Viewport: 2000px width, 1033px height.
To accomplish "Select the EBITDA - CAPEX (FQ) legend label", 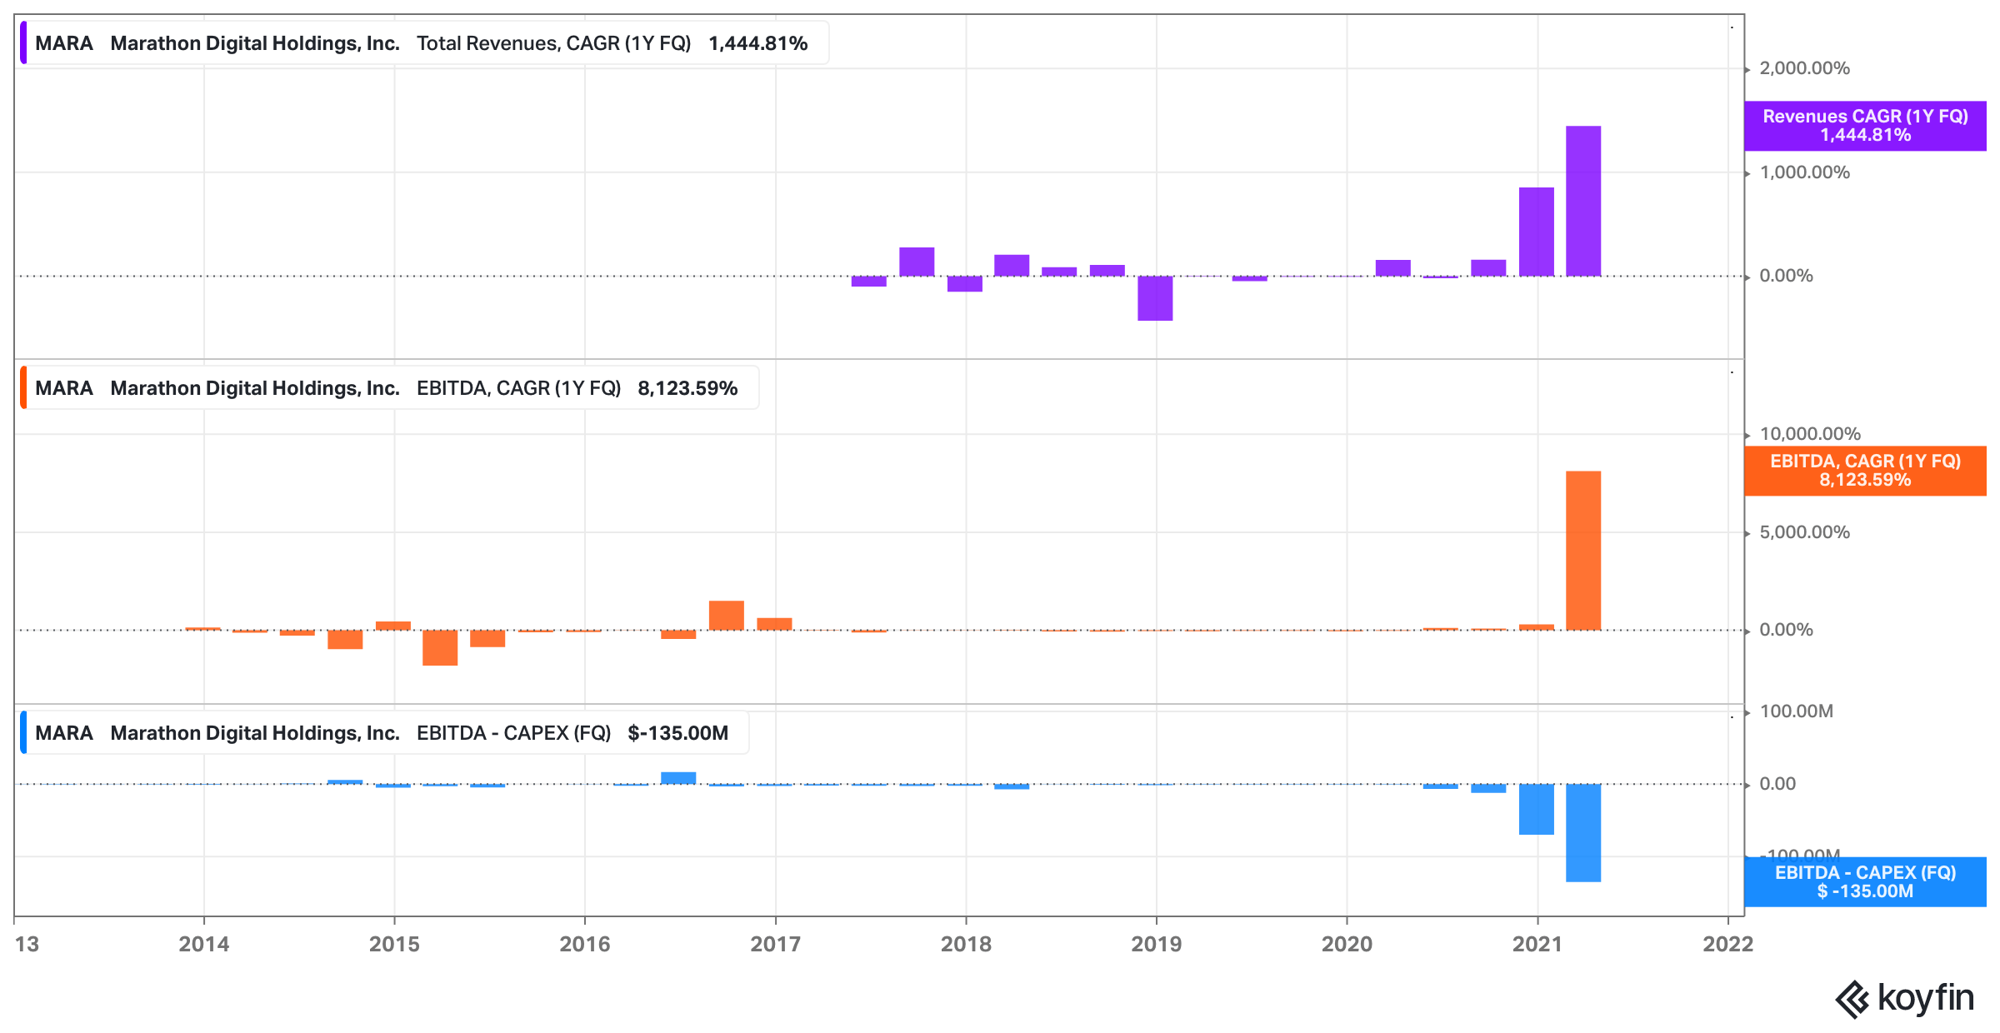I will pyautogui.click(x=513, y=733).
